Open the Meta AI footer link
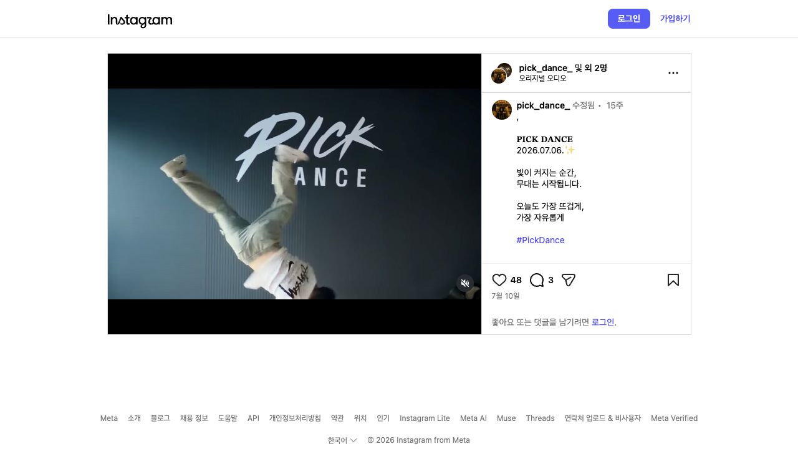Viewport: 798px width, 449px height. click(x=473, y=418)
